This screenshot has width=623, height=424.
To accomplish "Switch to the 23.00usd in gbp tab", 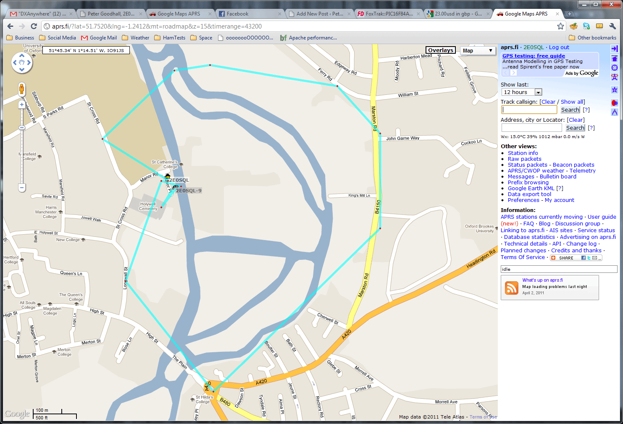I will coord(458,14).
